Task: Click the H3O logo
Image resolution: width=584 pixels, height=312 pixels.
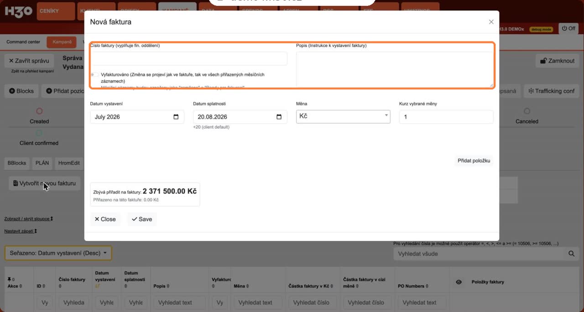Action: tap(18, 11)
